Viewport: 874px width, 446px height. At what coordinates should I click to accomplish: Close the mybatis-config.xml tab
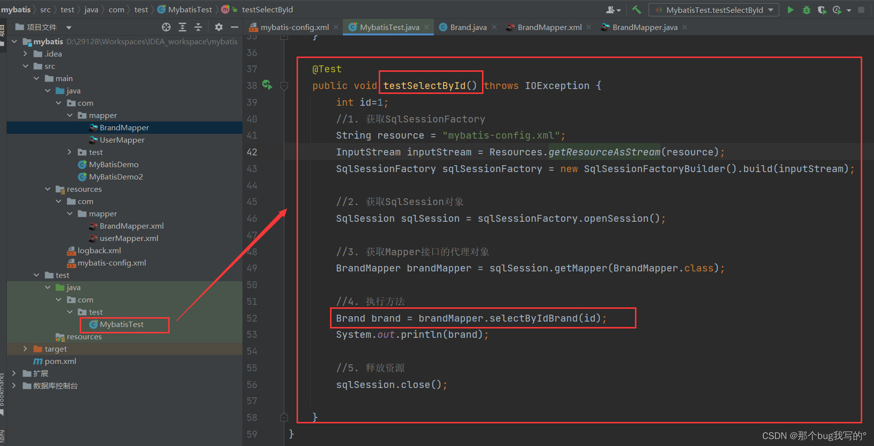[x=336, y=27]
